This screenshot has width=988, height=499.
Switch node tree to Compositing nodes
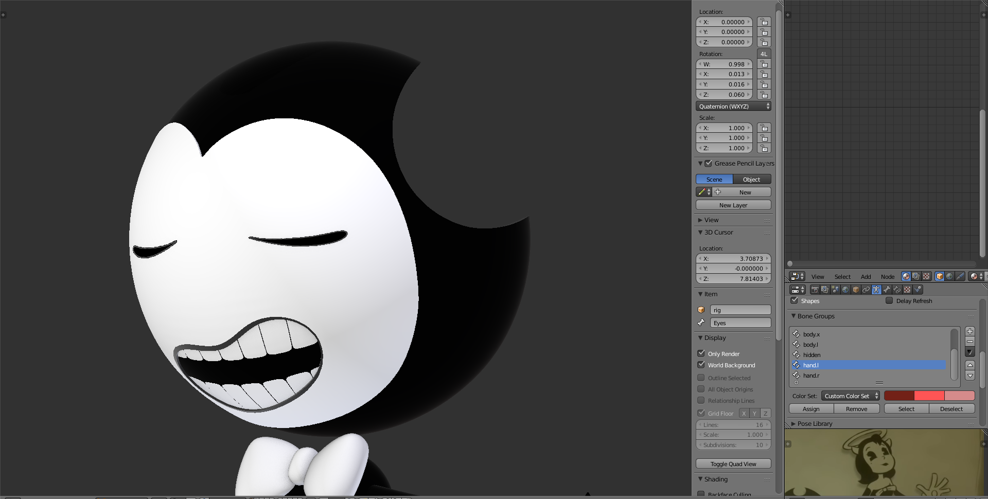(x=916, y=276)
